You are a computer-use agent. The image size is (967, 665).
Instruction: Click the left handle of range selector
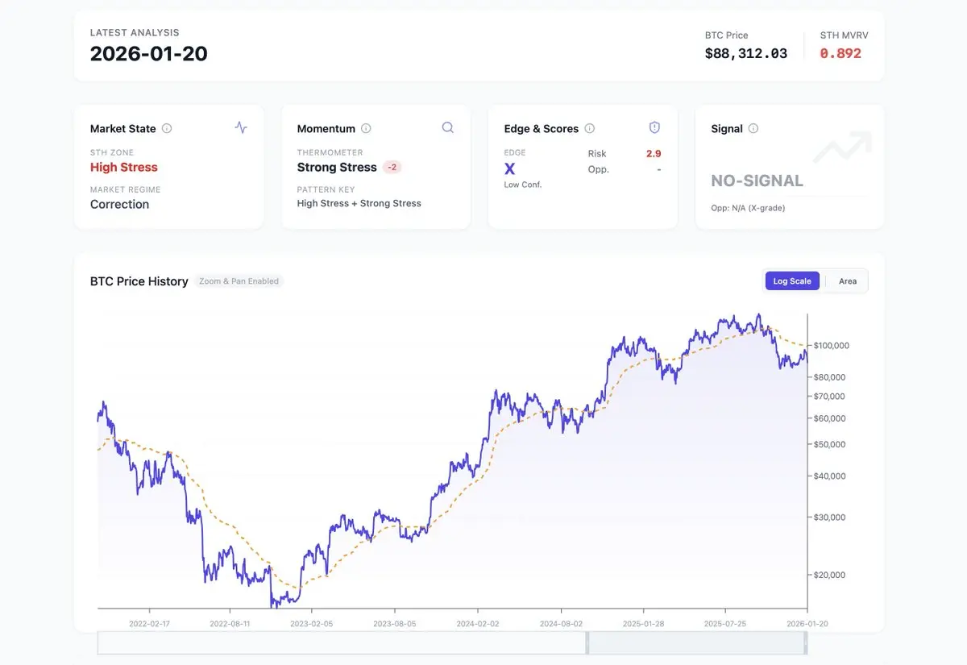click(587, 643)
